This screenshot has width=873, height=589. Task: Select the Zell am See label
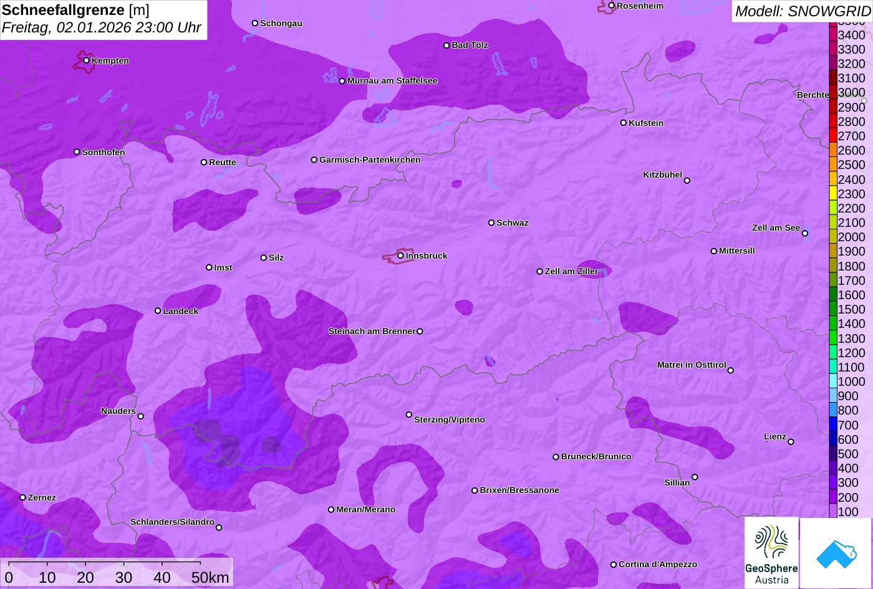click(x=776, y=227)
